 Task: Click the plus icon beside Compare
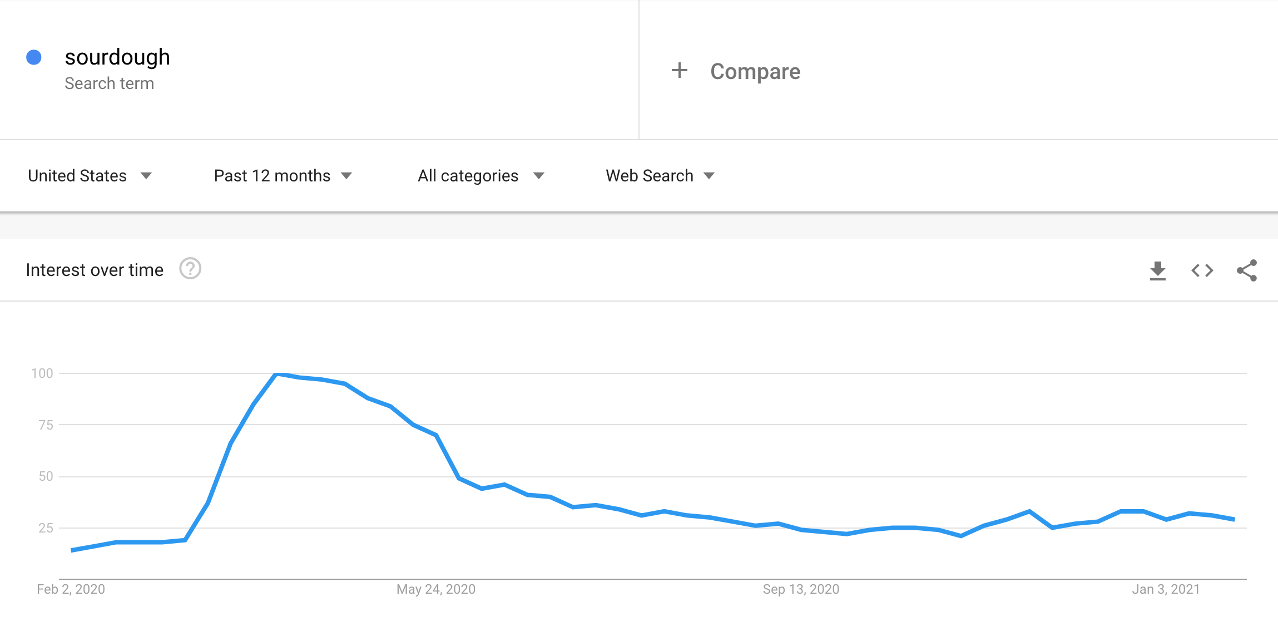coord(679,71)
